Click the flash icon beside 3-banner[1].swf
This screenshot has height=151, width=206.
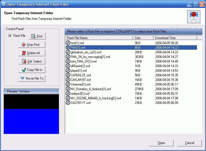pyautogui.click(x=68, y=84)
